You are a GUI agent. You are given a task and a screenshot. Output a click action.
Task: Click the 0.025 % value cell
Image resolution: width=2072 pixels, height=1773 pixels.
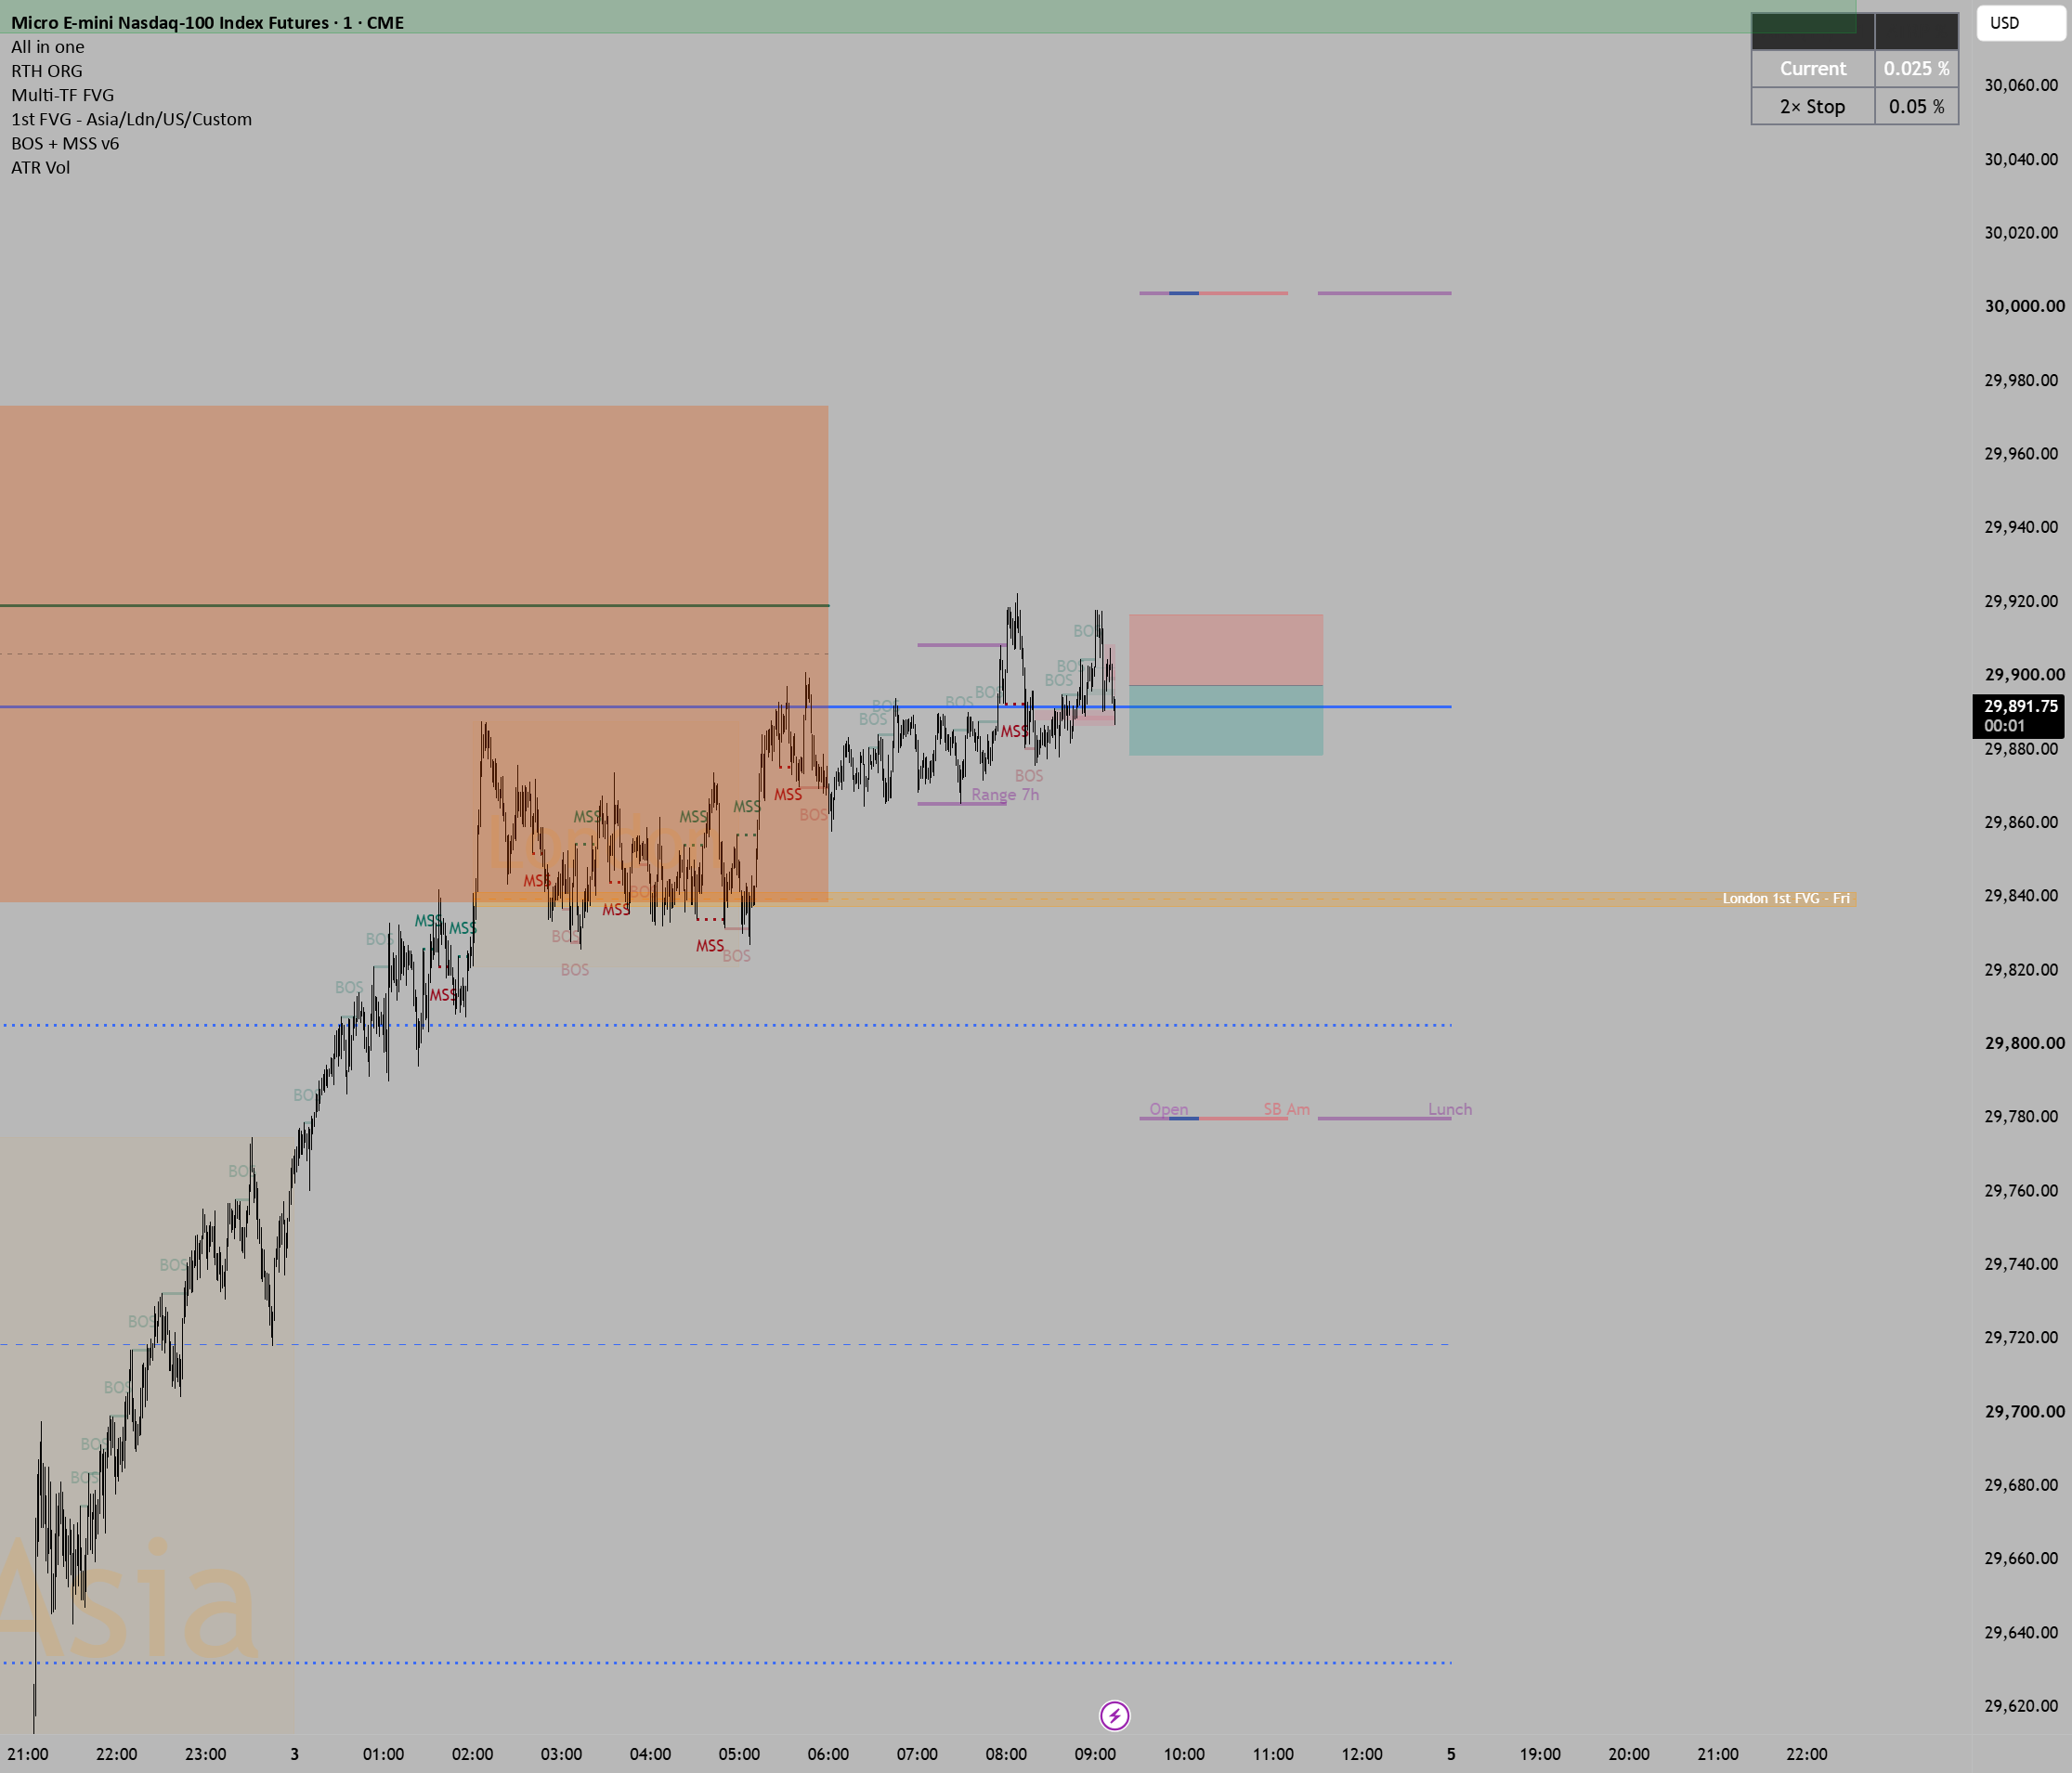point(1916,69)
